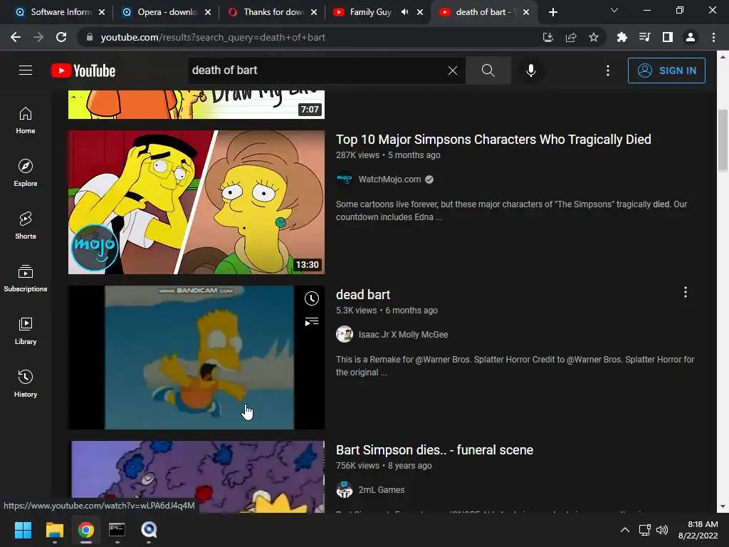The image size is (729, 547).
Task: Open Library in the sidebar
Action: 26,330
